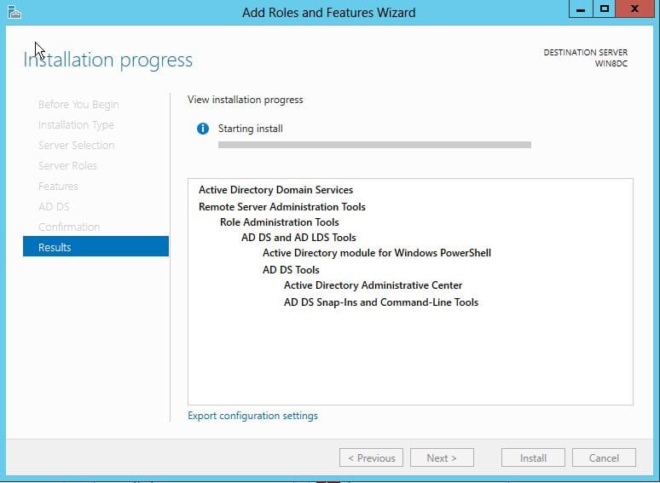Image resolution: width=660 pixels, height=483 pixels.
Task: Click Export configuration settings link
Action: [x=252, y=416]
